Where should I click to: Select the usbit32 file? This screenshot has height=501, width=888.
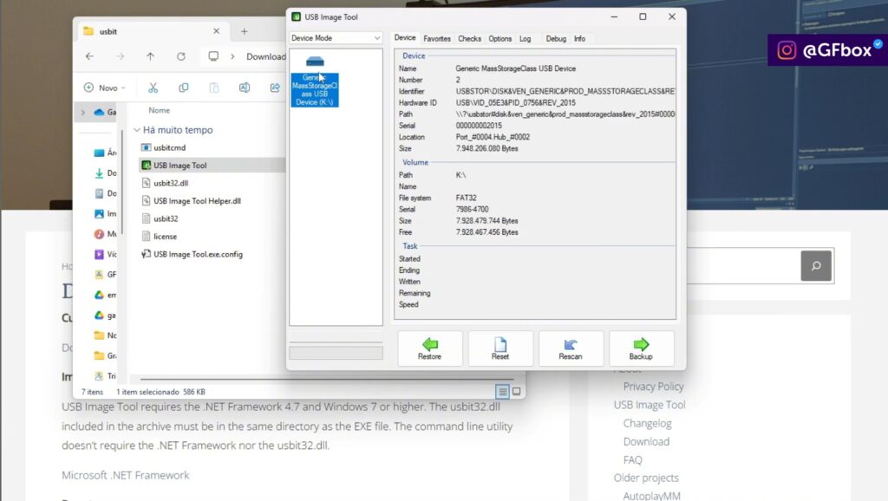pos(166,218)
